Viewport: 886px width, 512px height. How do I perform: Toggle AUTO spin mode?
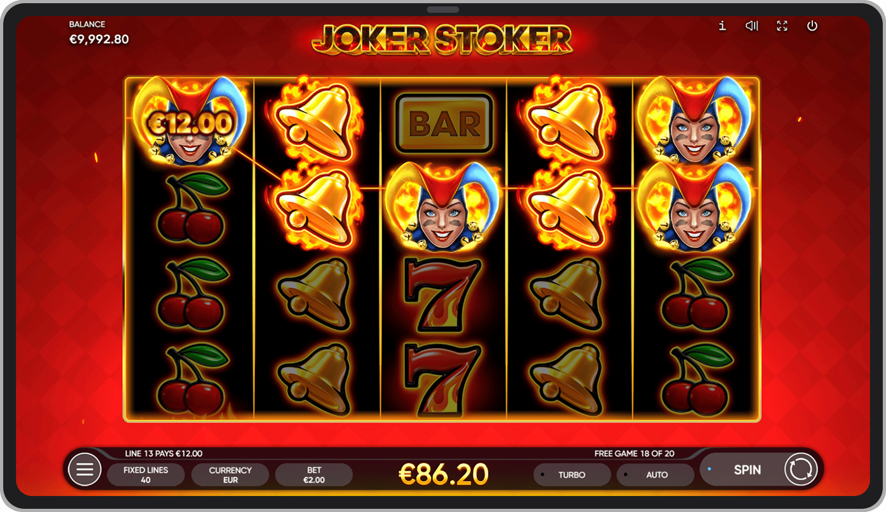click(655, 475)
